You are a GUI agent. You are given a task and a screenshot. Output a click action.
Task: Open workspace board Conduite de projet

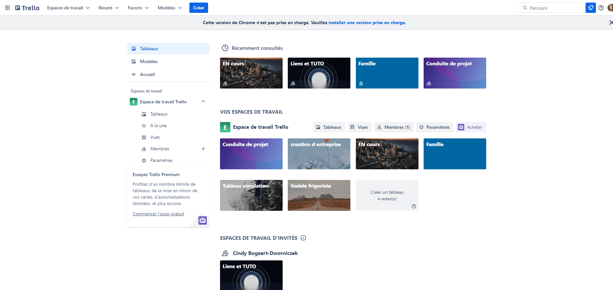(x=251, y=154)
